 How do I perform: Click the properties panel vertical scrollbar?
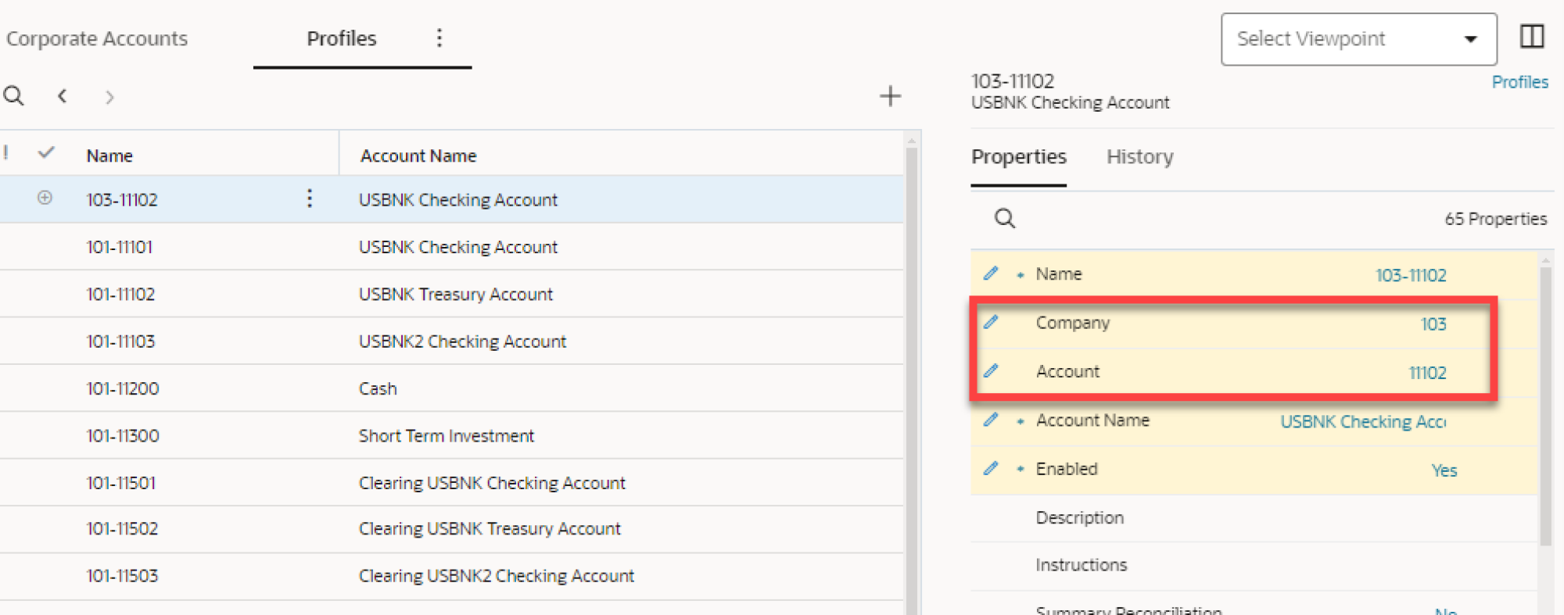[1545, 406]
